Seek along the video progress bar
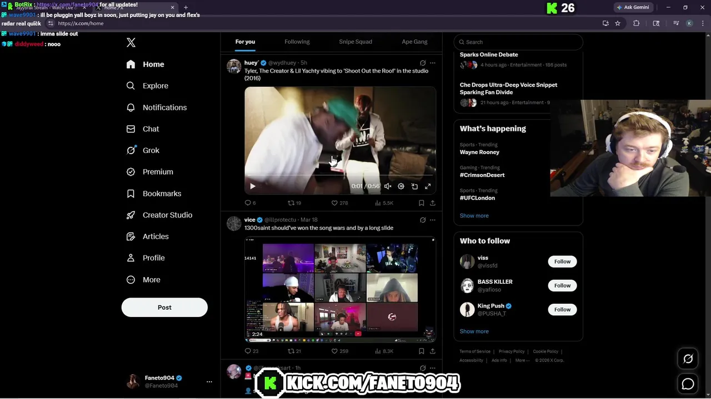711x399 pixels. point(340,175)
